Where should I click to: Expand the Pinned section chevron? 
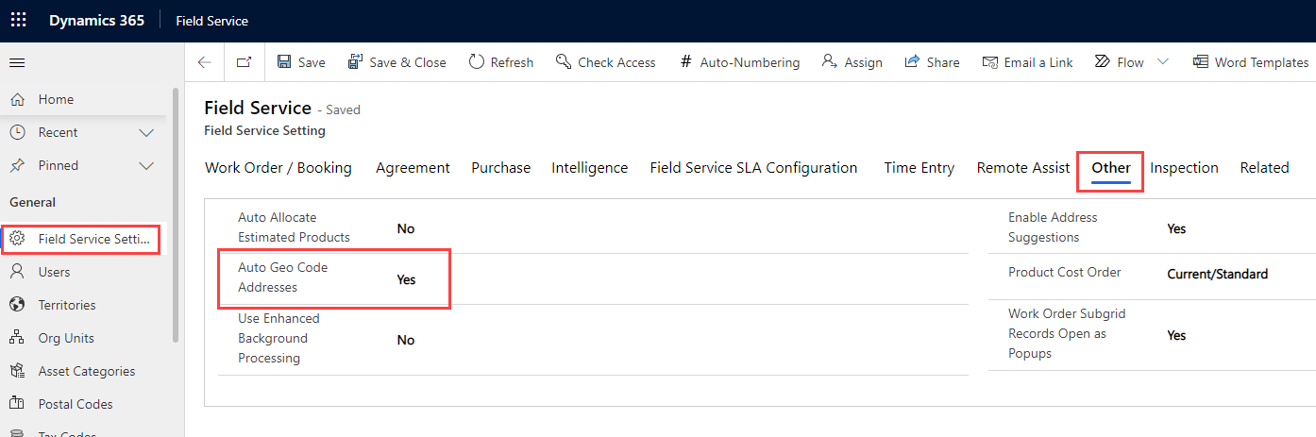coord(146,166)
